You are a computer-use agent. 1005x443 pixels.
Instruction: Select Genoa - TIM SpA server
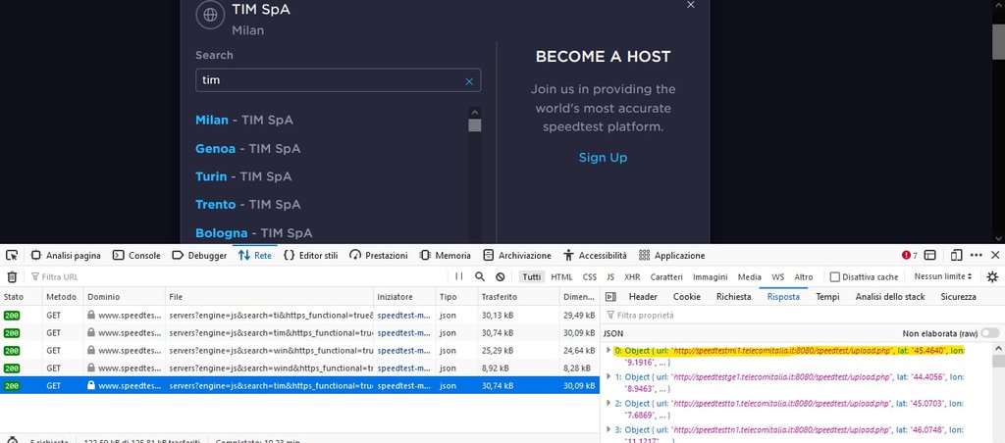pyautogui.click(x=247, y=149)
